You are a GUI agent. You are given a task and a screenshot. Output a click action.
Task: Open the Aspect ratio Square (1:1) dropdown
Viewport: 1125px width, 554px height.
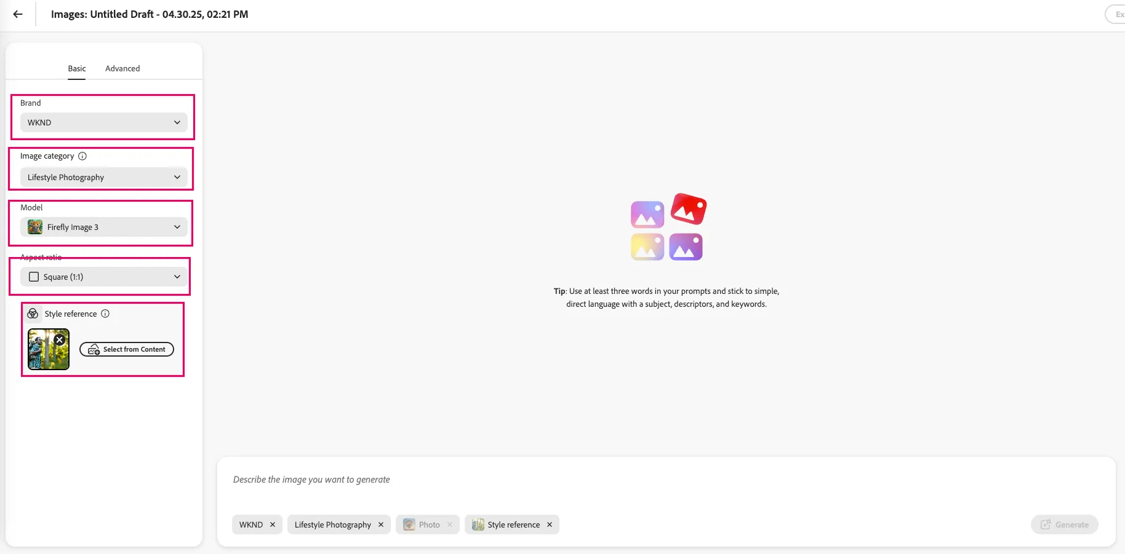pos(104,277)
